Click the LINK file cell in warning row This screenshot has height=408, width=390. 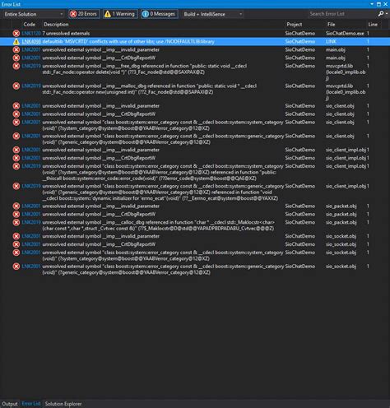click(x=332, y=42)
